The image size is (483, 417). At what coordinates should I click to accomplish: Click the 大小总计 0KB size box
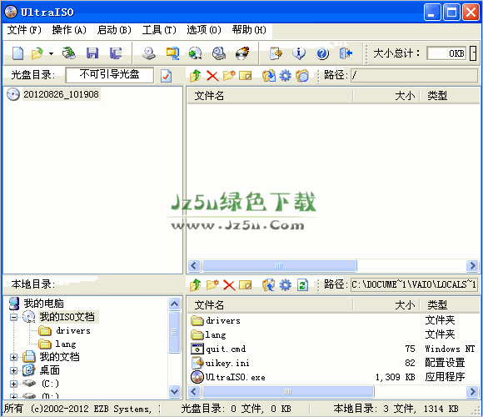click(447, 53)
